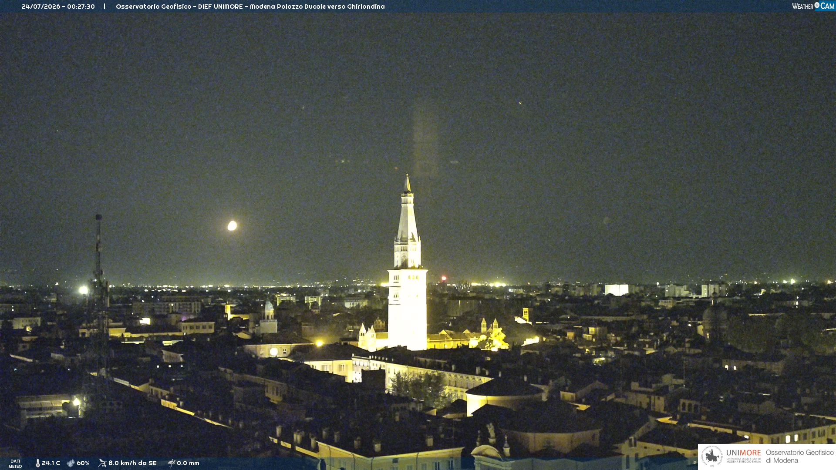The height and width of the screenshot is (470, 836).
Task: Select the '0.0 mm' rainfall value
Action: (188, 463)
